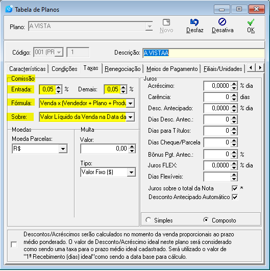
Task: Click the Desfaz undo arrow icon
Action: point(194,22)
